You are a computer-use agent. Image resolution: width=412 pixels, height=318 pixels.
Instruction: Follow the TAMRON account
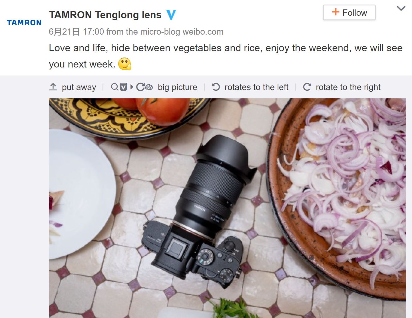349,13
